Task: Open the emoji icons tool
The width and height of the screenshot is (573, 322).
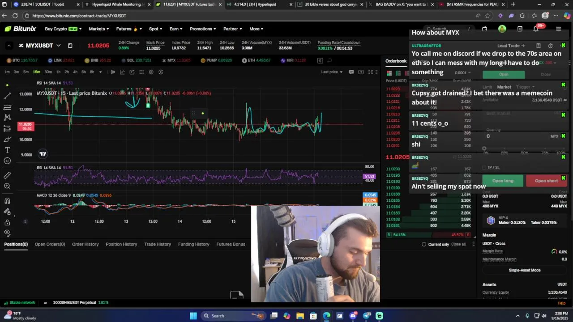Action: click(x=7, y=161)
